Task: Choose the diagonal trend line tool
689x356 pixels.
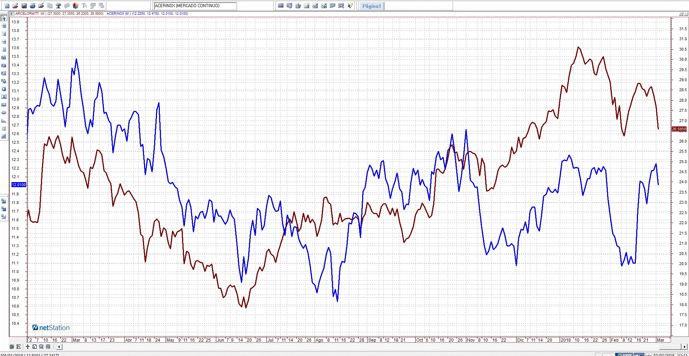Action: point(4,34)
